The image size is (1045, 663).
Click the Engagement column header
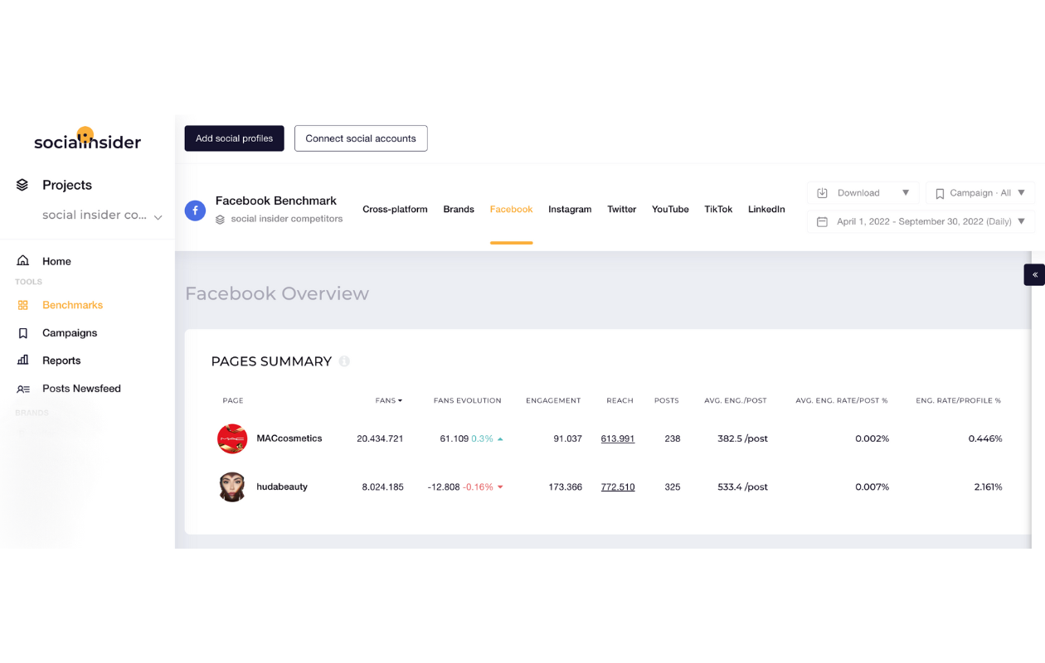pyautogui.click(x=553, y=400)
